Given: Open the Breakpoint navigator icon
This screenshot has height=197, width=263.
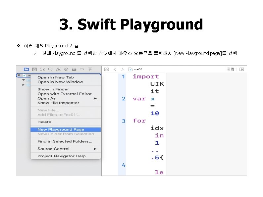Looking at the screenshot, I should (x=82, y=69).
